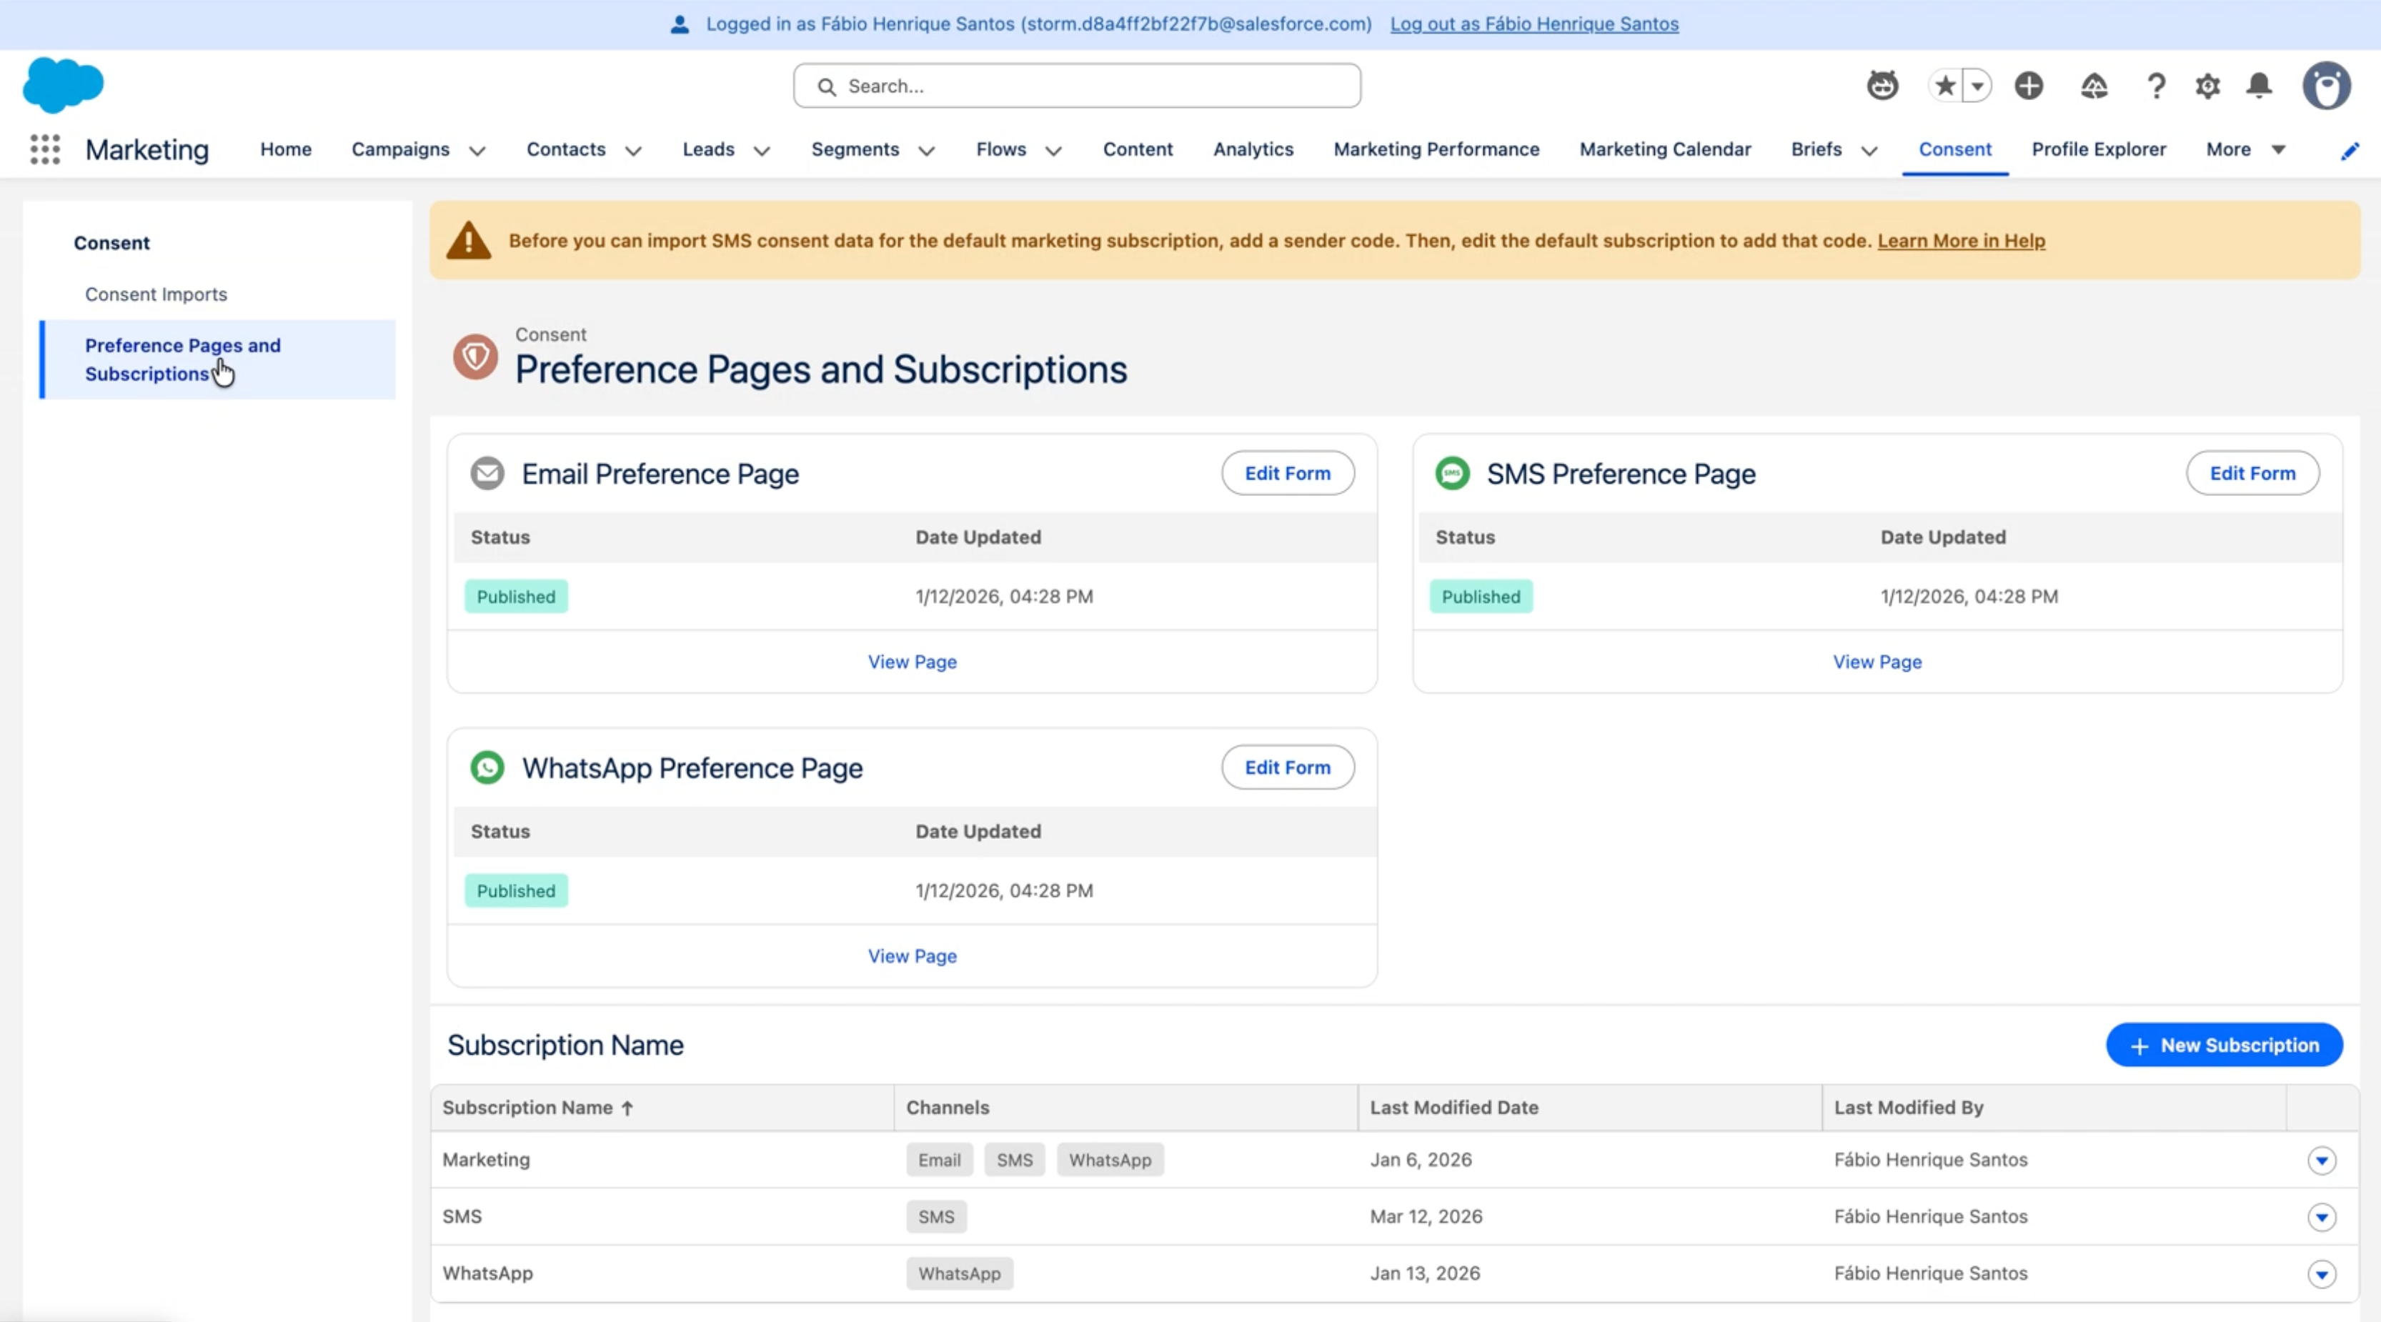This screenshot has width=2381, height=1322.
Task: Switch to the Marketing Calendar tab
Action: pyautogui.click(x=1665, y=149)
